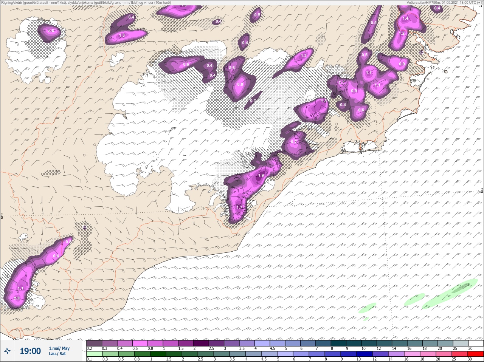Click the 19:00 forecast time display

click(x=30, y=351)
